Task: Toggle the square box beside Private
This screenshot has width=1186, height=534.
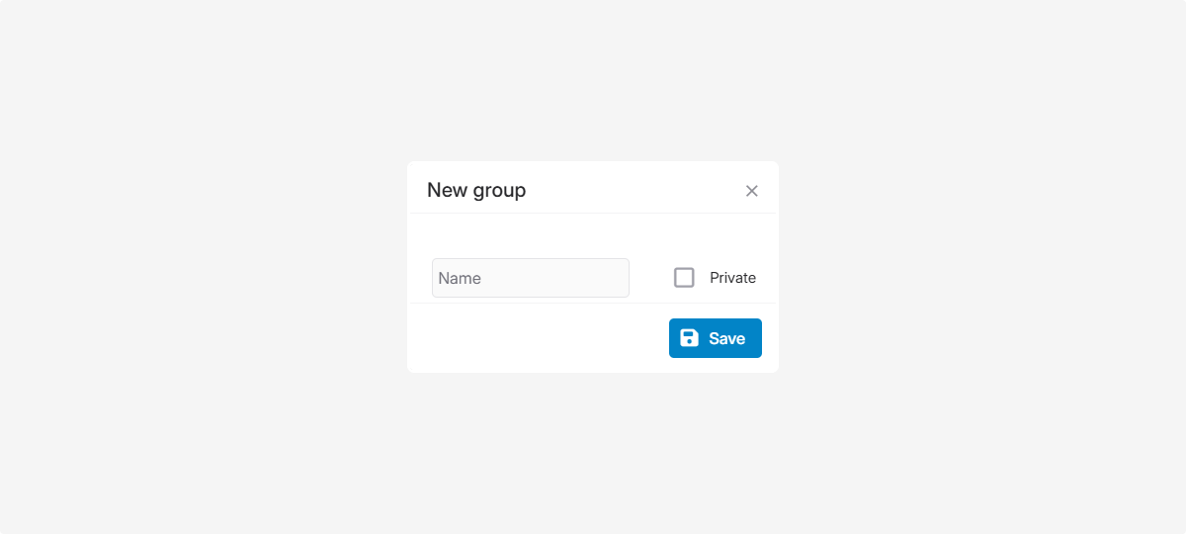Action: coord(684,278)
